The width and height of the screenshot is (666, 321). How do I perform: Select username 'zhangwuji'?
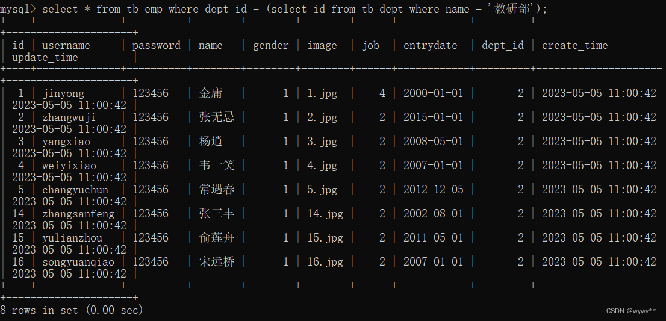point(69,117)
